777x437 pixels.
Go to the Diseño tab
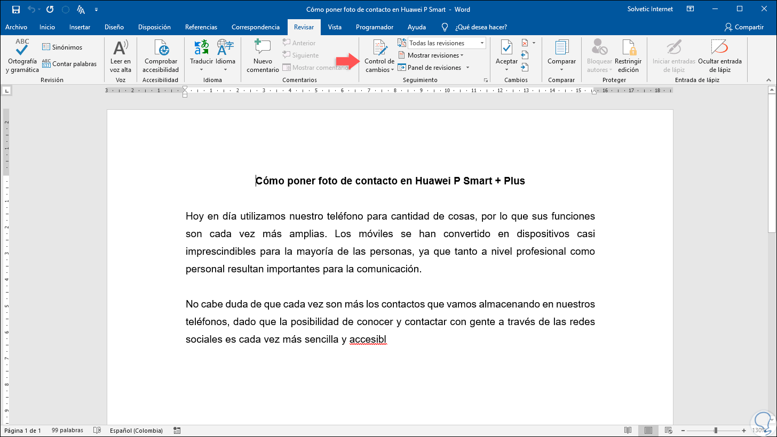click(x=114, y=27)
